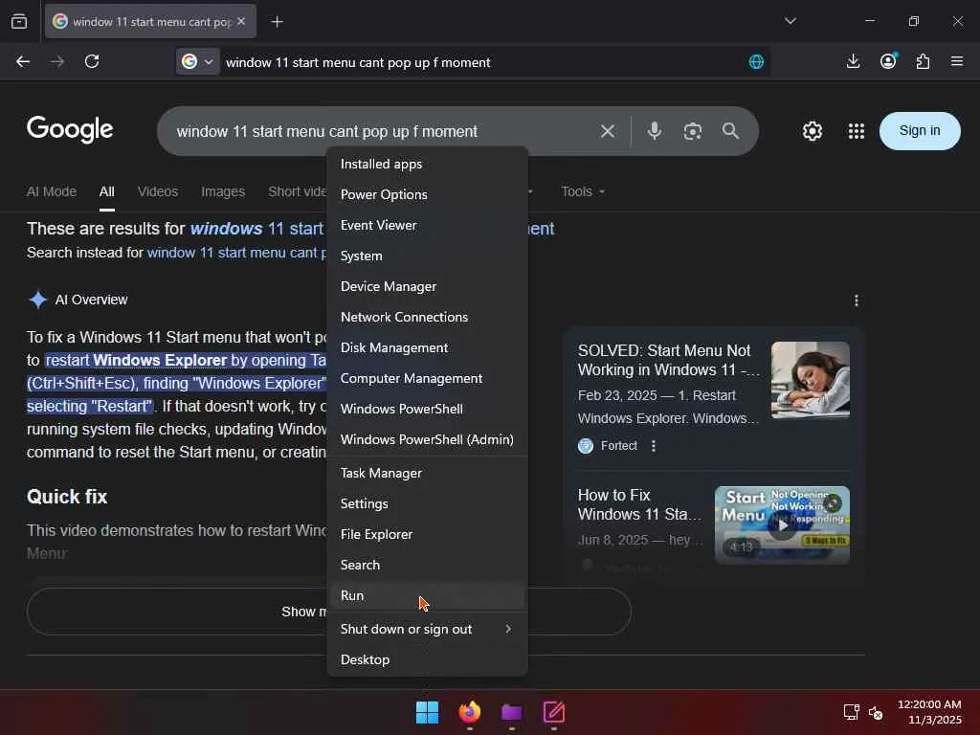Click the translate page globe icon
Image resolution: width=980 pixels, height=735 pixels.
tap(756, 61)
